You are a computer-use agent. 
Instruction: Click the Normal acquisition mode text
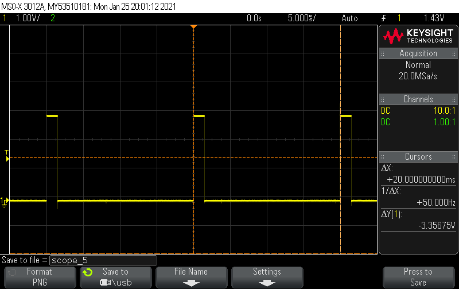pyautogui.click(x=418, y=65)
